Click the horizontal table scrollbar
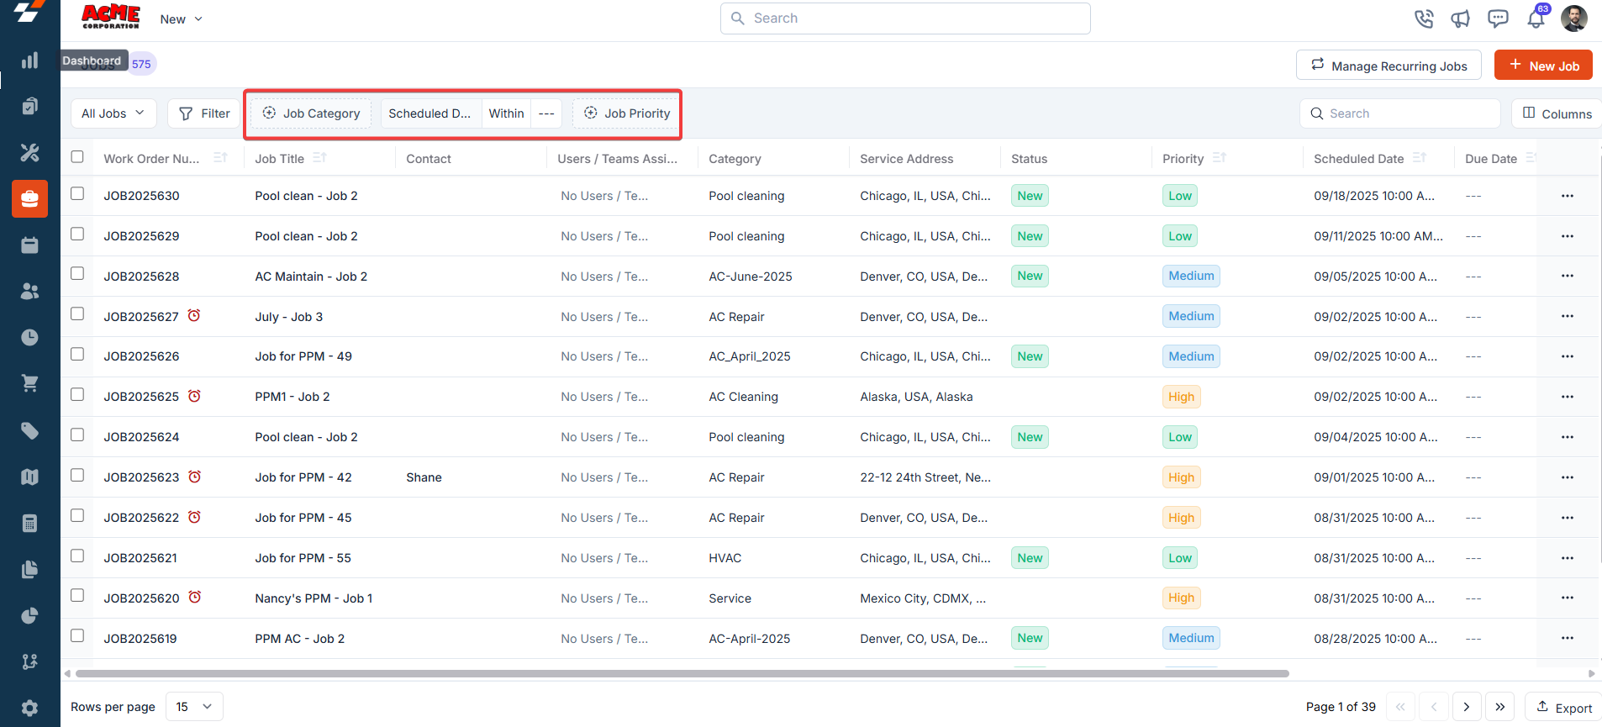The width and height of the screenshot is (1602, 727). pos(682,673)
